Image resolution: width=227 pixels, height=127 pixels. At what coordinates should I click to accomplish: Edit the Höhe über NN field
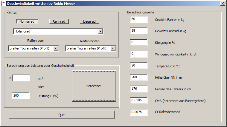139,78
